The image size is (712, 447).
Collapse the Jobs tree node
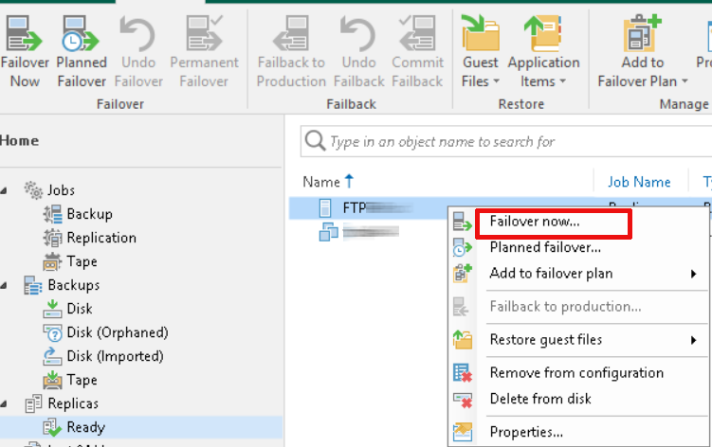[x=6, y=190]
